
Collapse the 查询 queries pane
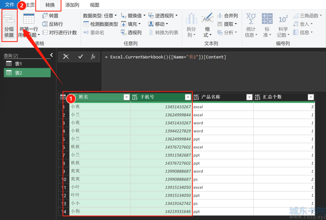52,55
